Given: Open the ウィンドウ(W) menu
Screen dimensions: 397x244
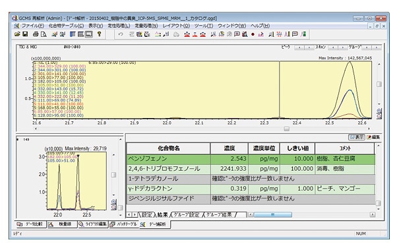Looking at the screenshot, I should pyautogui.click(x=231, y=26).
